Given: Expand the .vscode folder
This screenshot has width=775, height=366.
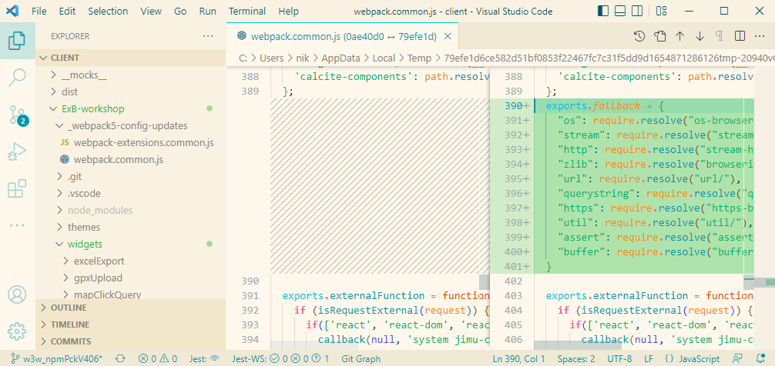Looking at the screenshot, I should [131, 193].
